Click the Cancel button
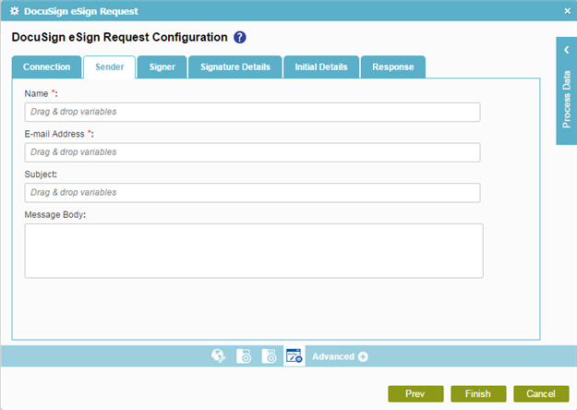This screenshot has height=410, width=577. click(x=541, y=393)
